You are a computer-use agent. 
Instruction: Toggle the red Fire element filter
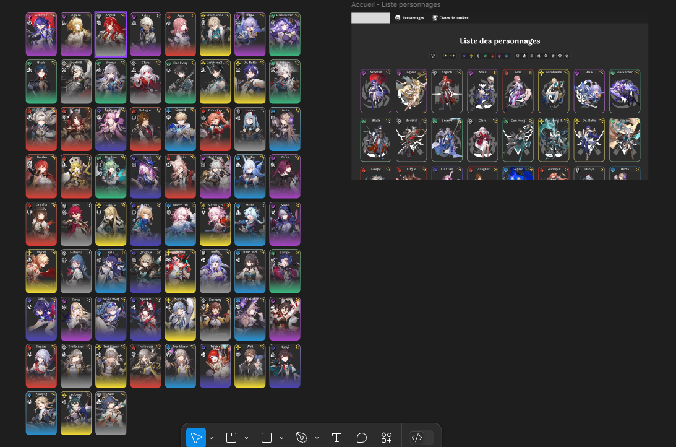[492, 56]
